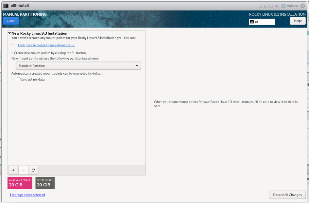Open the Actions gear menu
This screenshot has width=309, height=203.
pos(290,6)
